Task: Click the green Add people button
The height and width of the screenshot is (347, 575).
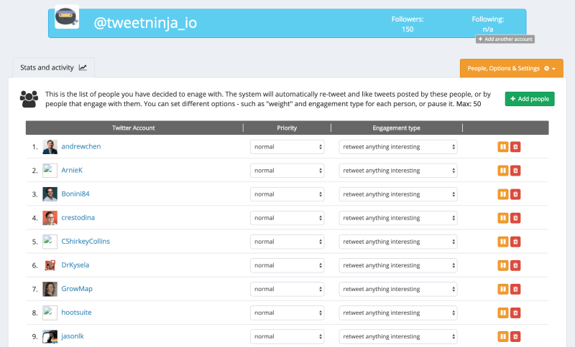Action: [x=530, y=99]
